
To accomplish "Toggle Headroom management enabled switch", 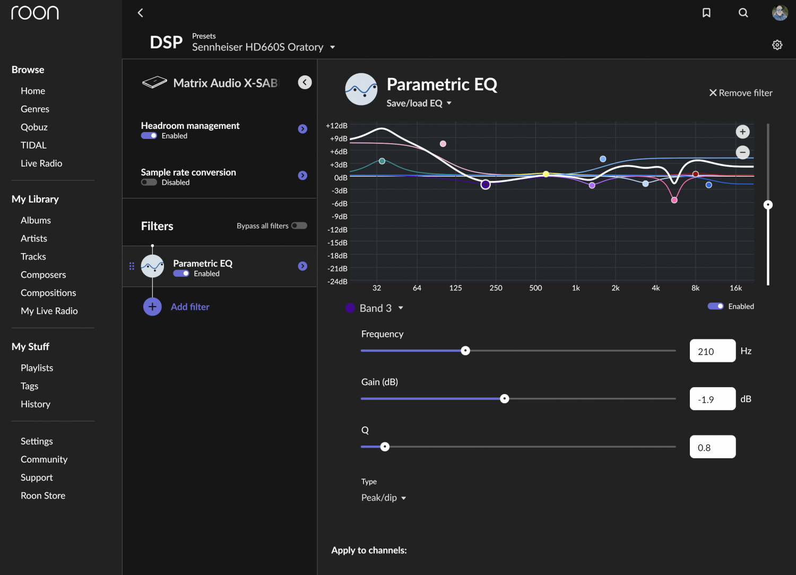I will pyautogui.click(x=149, y=136).
